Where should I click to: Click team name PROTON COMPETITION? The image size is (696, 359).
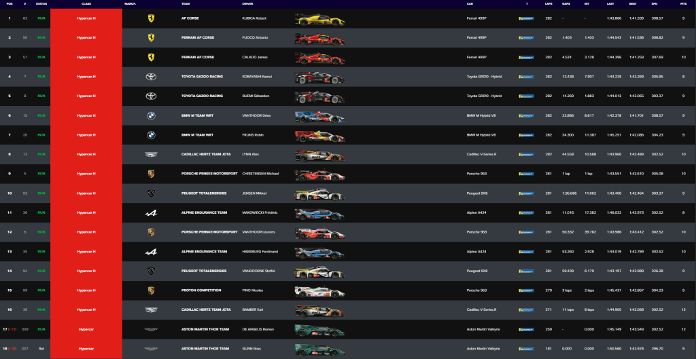point(201,290)
